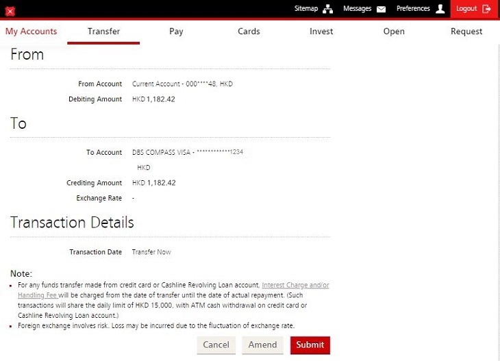This screenshot has width=500, height=361.
Task: Open the Sitemap text link
Action: [306, 9]
